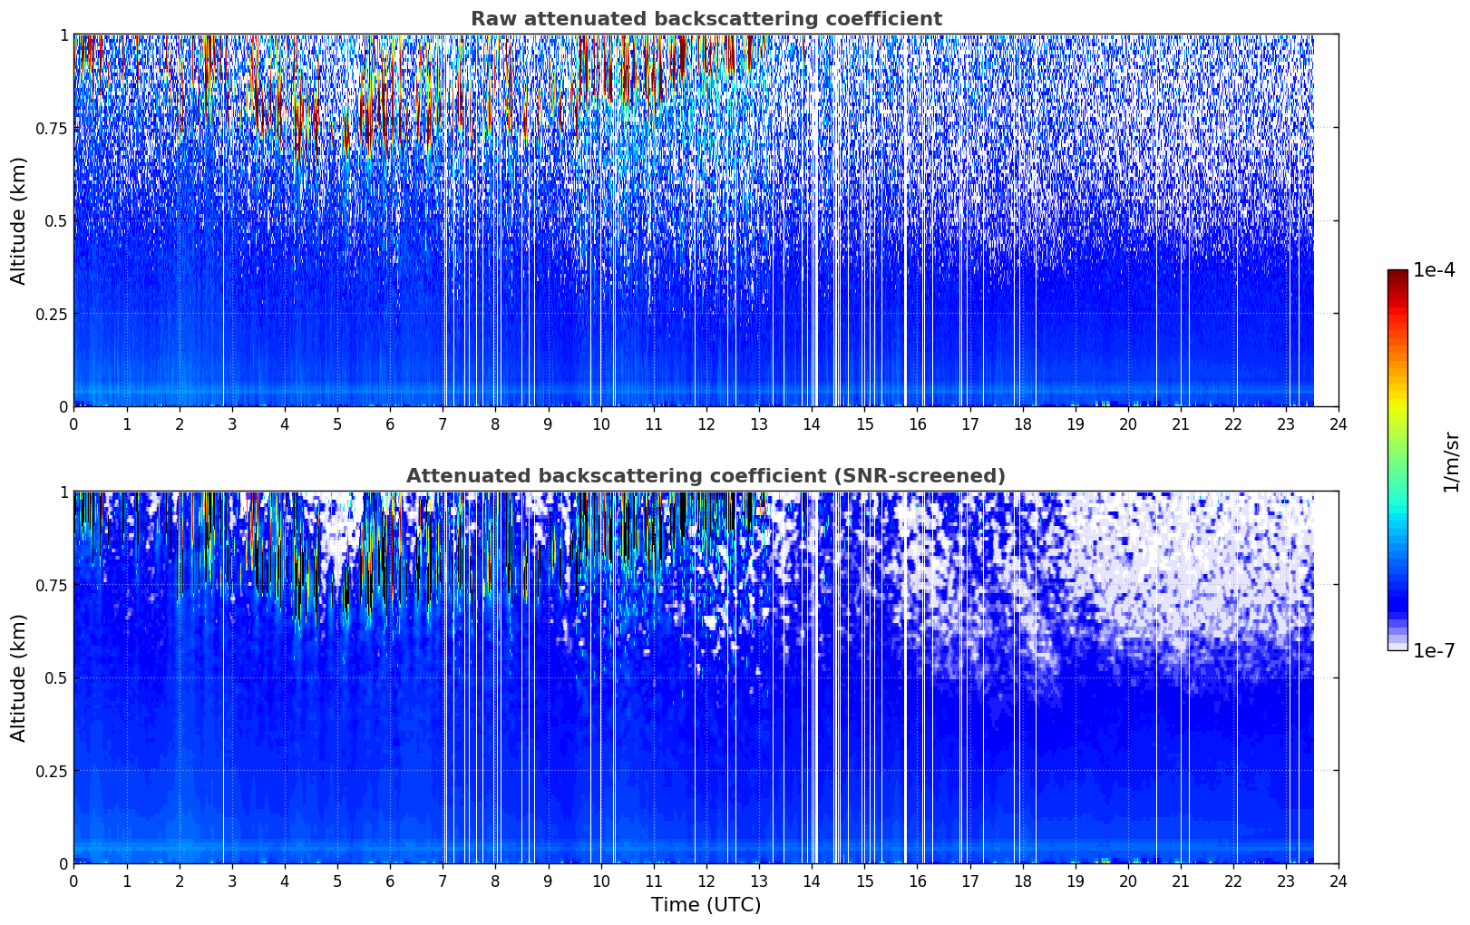This screenshot has width=1470, height=925.
Task: Click the 7 hour tick on the bottom plot
Action: (443, 881)
